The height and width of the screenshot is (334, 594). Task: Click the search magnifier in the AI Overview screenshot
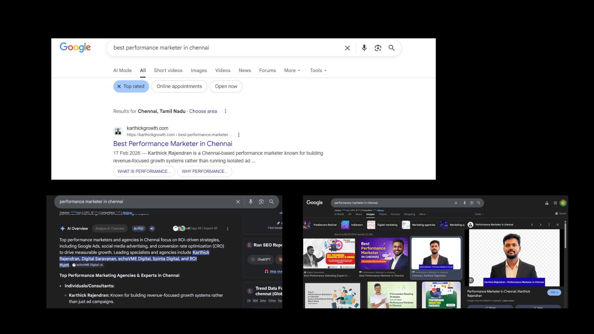click(x=271, y=202)
